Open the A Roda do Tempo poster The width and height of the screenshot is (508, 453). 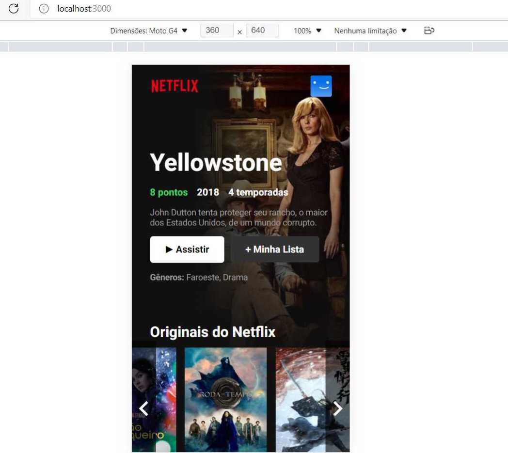coord(225,400)
